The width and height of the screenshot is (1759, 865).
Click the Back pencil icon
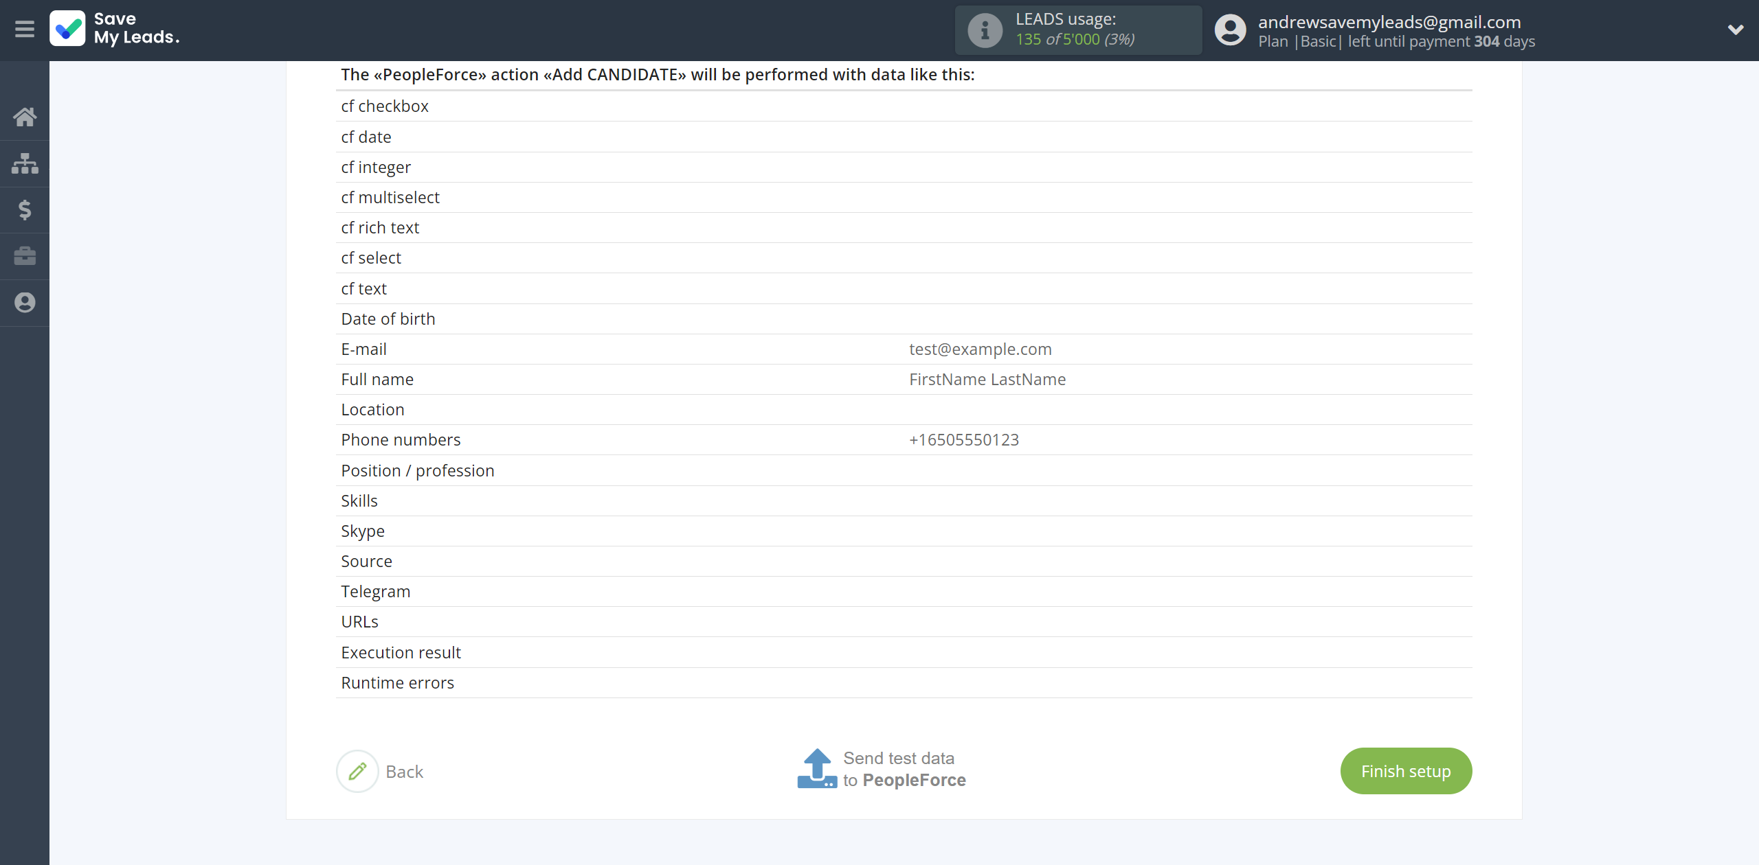(x=357, y=771)
